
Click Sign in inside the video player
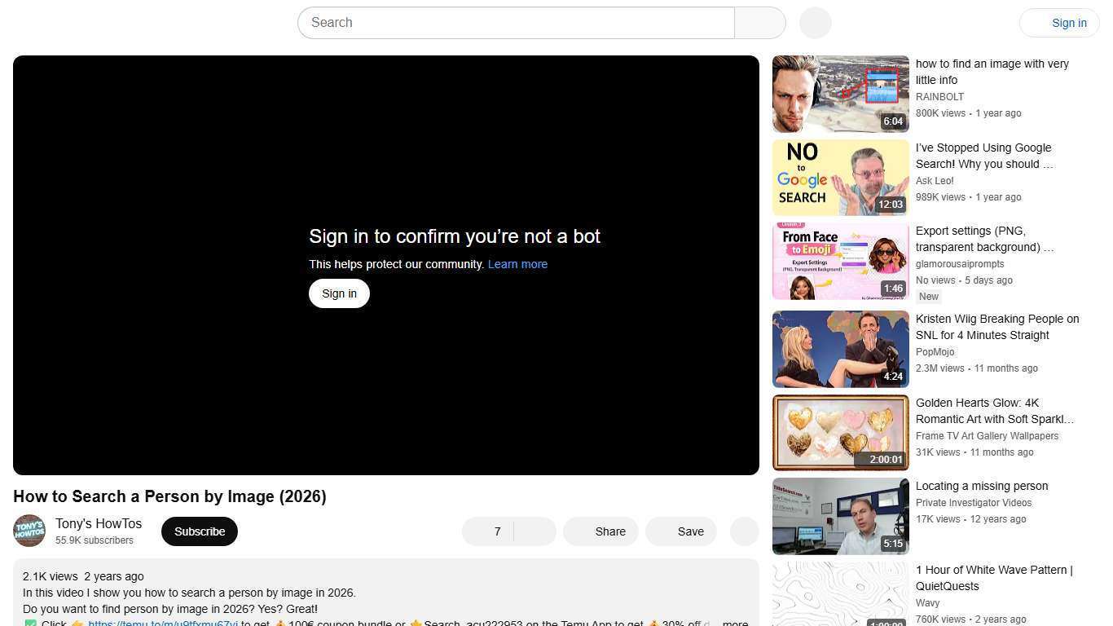coord(339,293)
